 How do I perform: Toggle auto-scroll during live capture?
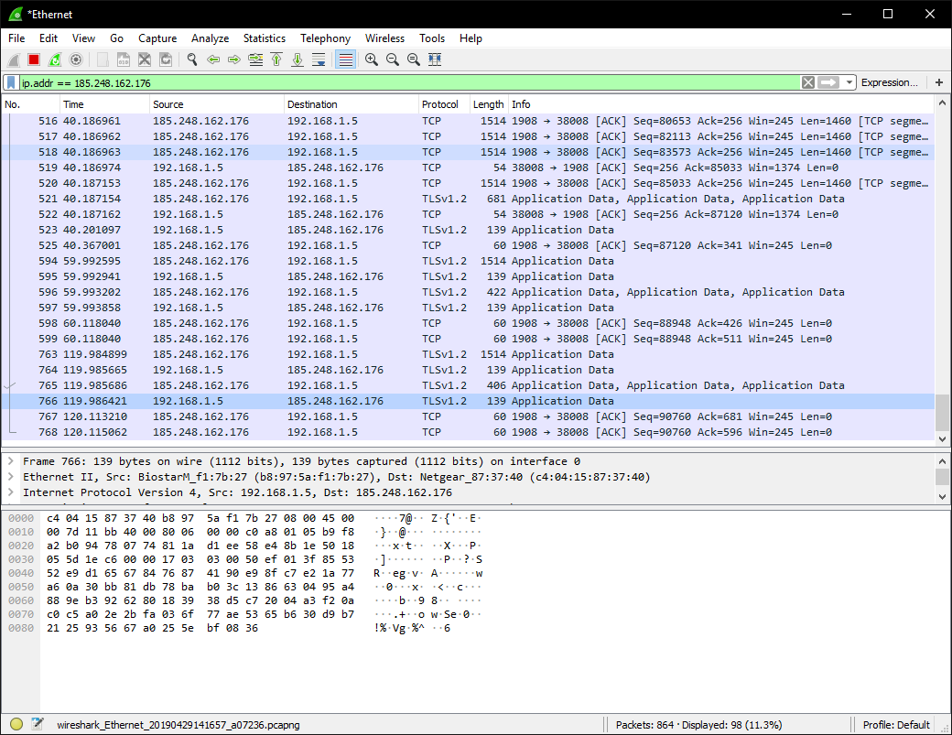pyautogui.click(x=319, y=59)
